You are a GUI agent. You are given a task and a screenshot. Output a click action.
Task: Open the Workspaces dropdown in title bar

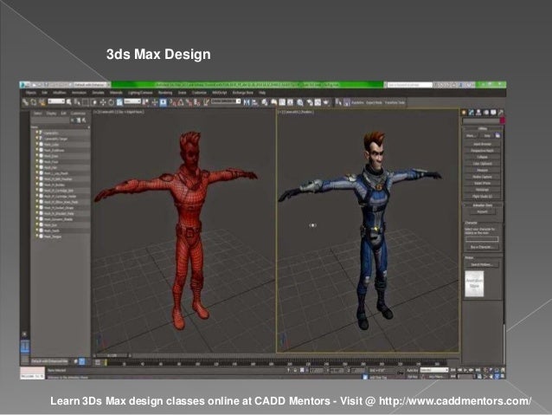(90, 85)
